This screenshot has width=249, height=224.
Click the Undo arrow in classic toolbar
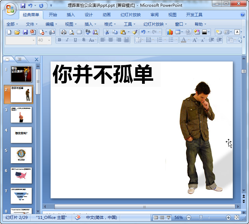click(143, 32)
